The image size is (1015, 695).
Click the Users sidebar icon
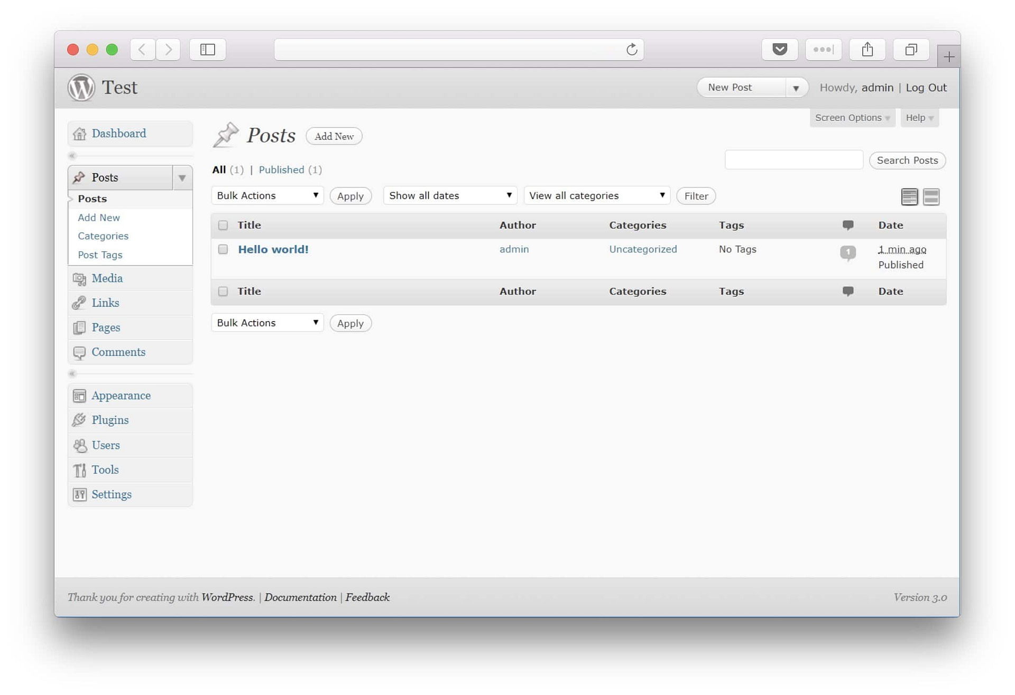(x=79, y=446)
